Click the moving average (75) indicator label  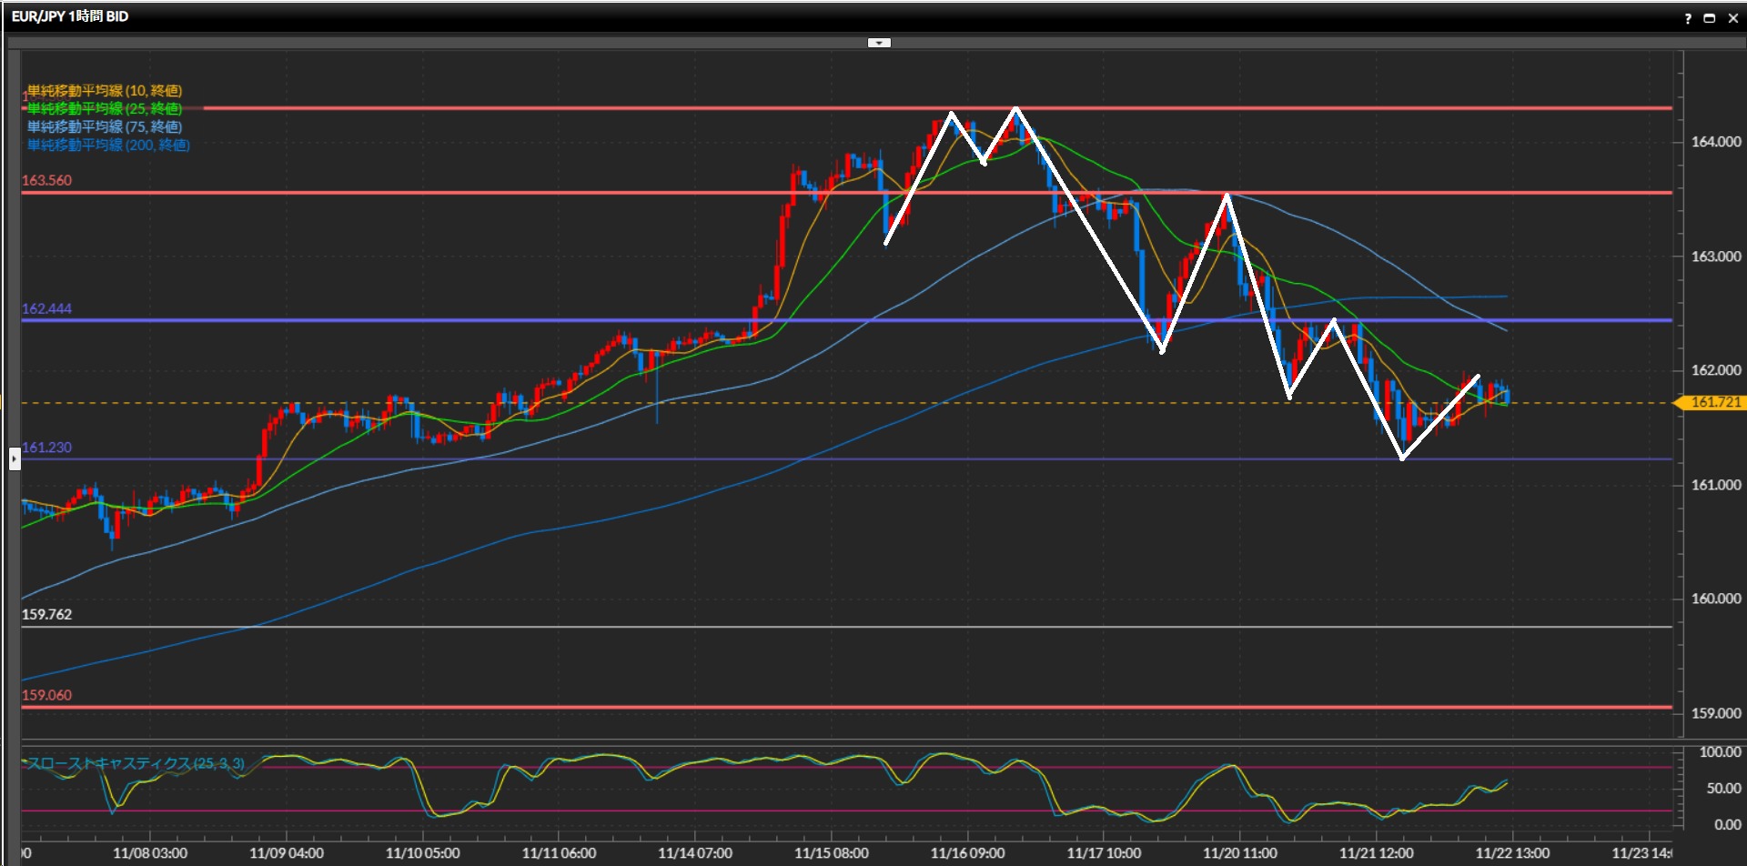105,127
